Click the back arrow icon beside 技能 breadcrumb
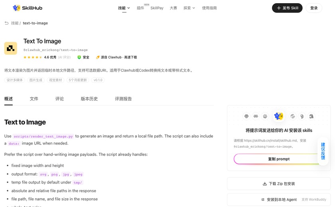 [7, 23]
